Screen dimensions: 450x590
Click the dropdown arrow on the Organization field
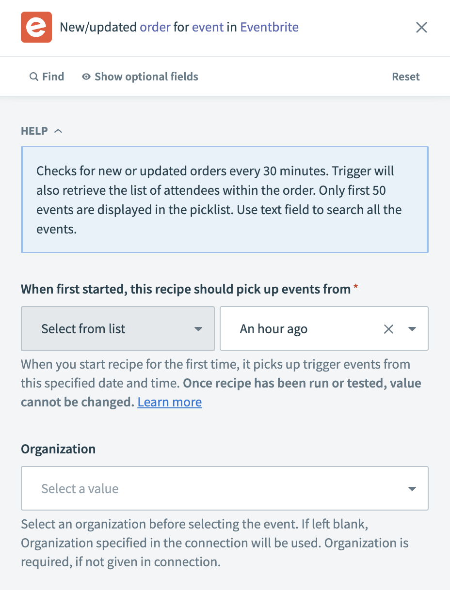(x=413, y=488)
